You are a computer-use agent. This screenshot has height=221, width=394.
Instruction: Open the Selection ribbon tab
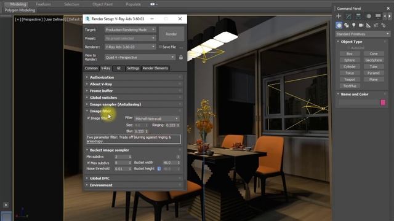click(71, 4)
